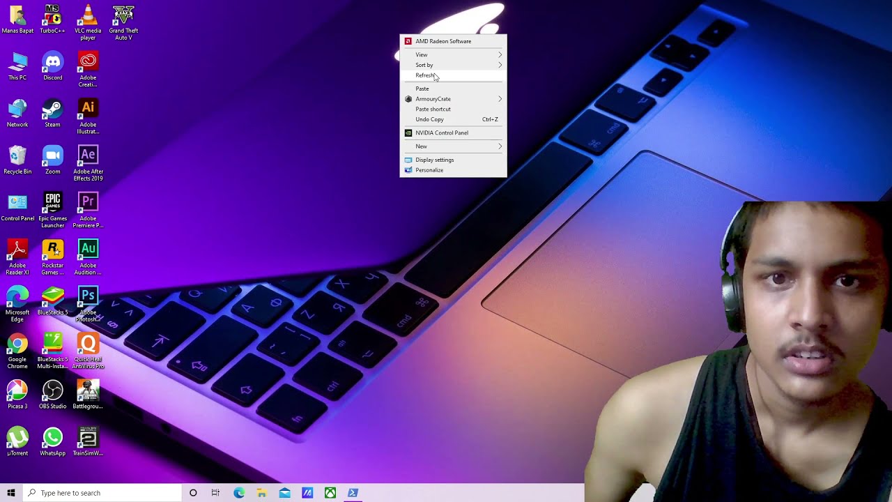Open NVIDIA Control Panel from menu

[x=453, y=132]
